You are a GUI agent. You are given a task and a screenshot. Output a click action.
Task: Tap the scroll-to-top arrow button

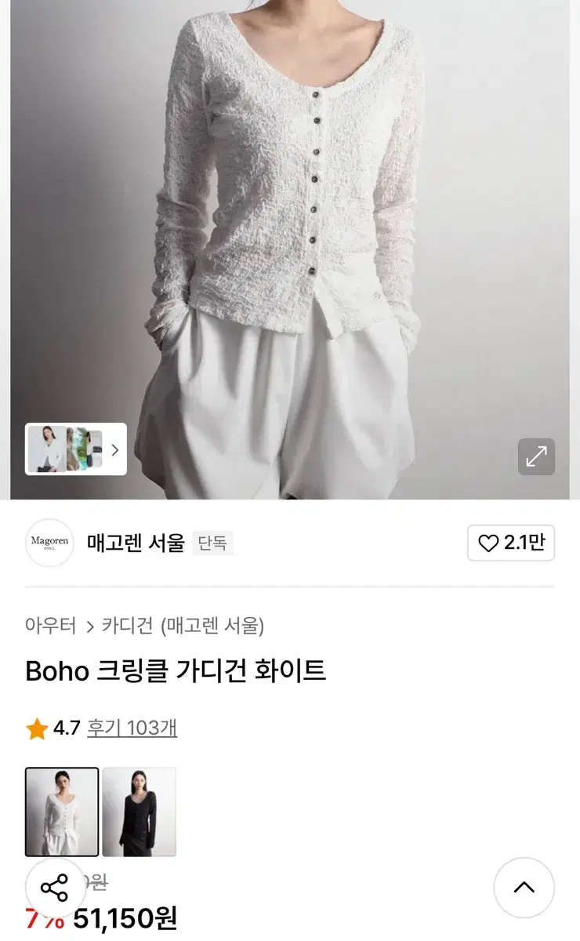click(x=524, y=888)
